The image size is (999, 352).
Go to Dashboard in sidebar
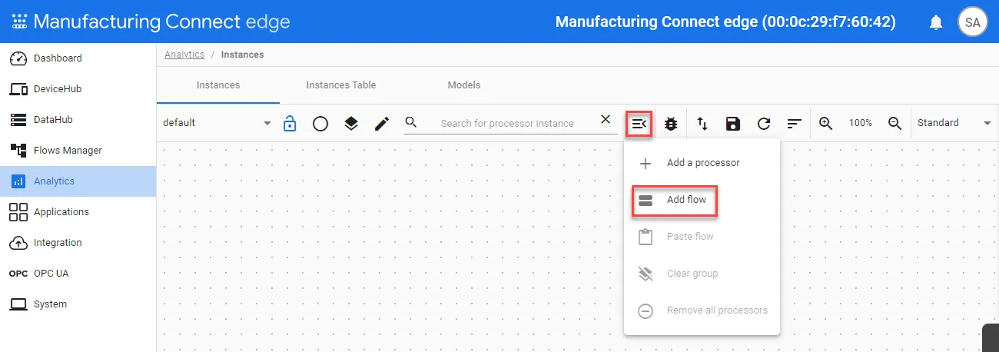coord(78,58)
